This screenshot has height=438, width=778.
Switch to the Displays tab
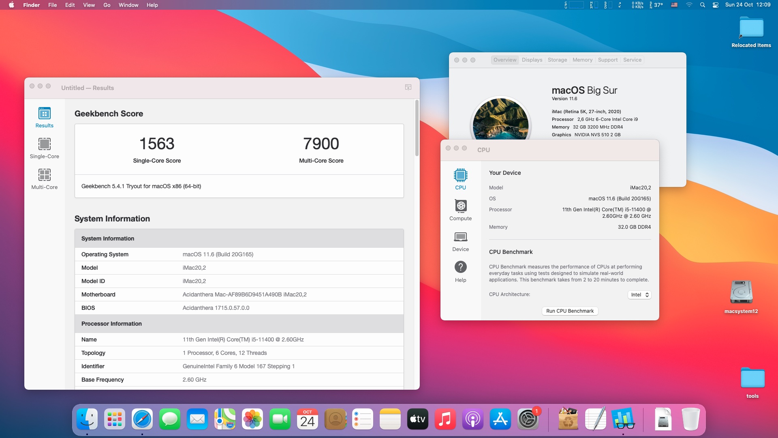pos(532,60)
